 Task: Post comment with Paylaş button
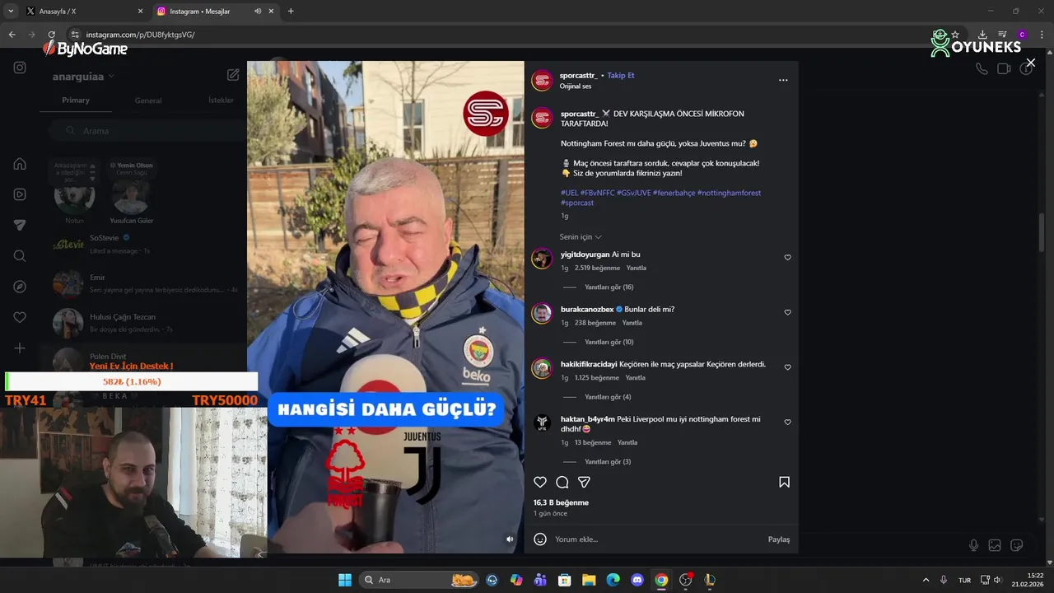779,539
